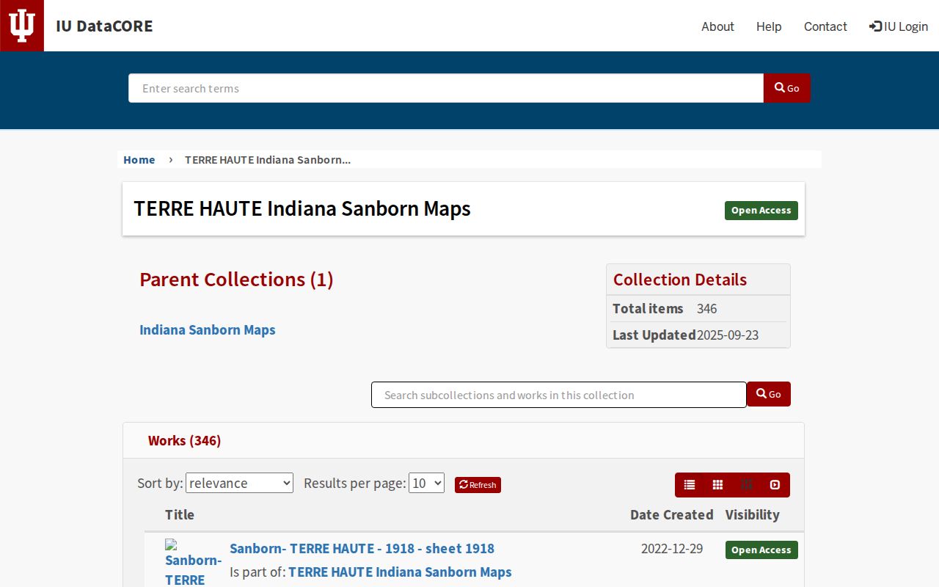Screen dimensions: 939x587
Task: Focus the subcollections and works search field
Action: [x=559, y=395]
